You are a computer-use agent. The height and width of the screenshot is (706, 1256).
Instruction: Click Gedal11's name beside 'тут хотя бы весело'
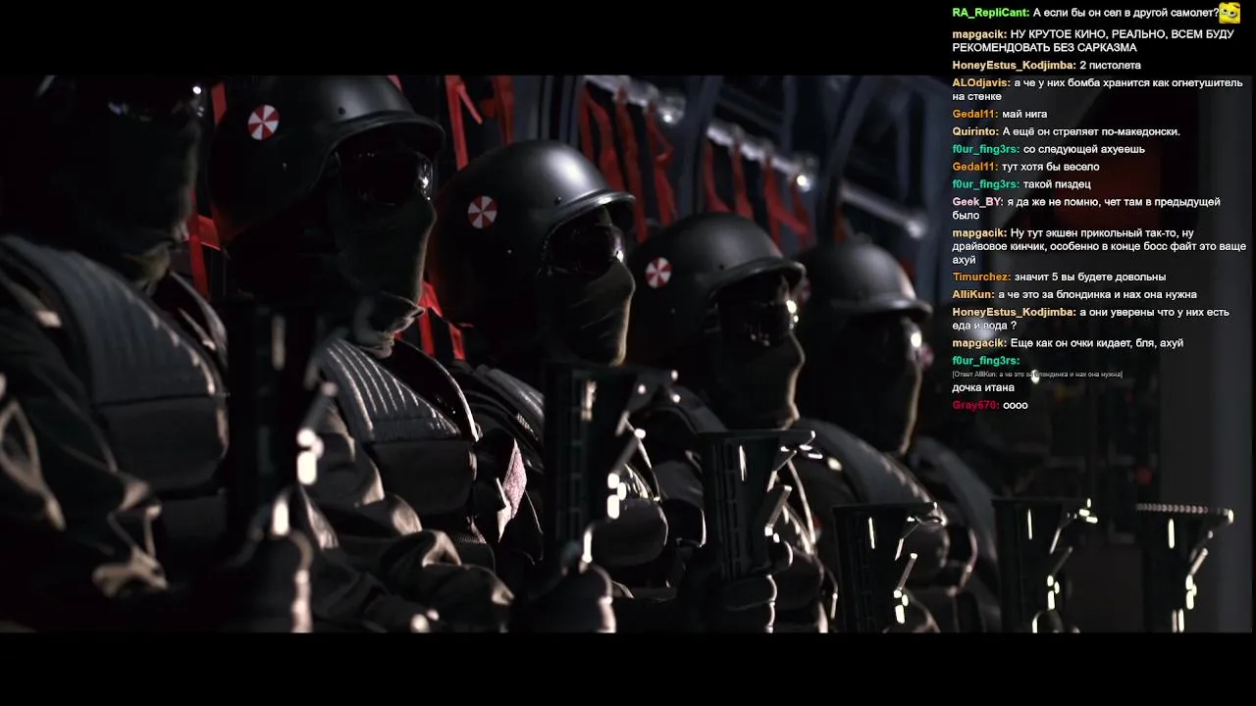pyautogui.click(x=975, y=168)
